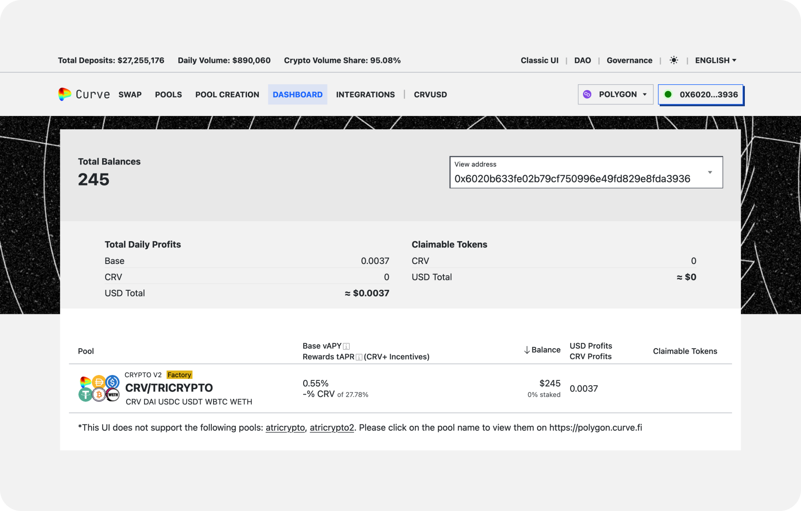
Task: Click the CRYPTO V2 pool type label
Action: (143, 375)
